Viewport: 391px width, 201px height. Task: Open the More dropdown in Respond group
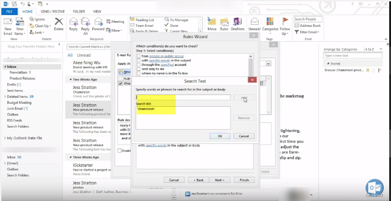pos(114,30)
